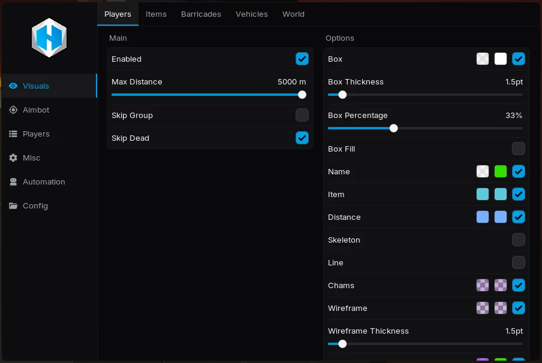Click the Config folder icon
Screen dimensions: 542x363
(x=13, y=206)
